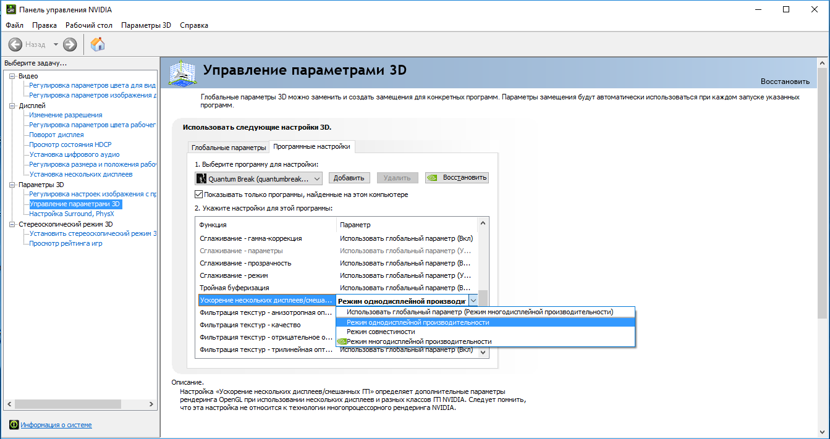830x439 pixels.
Task: Click task tree scroll-right arrow
Action: [x=151, y=404]
